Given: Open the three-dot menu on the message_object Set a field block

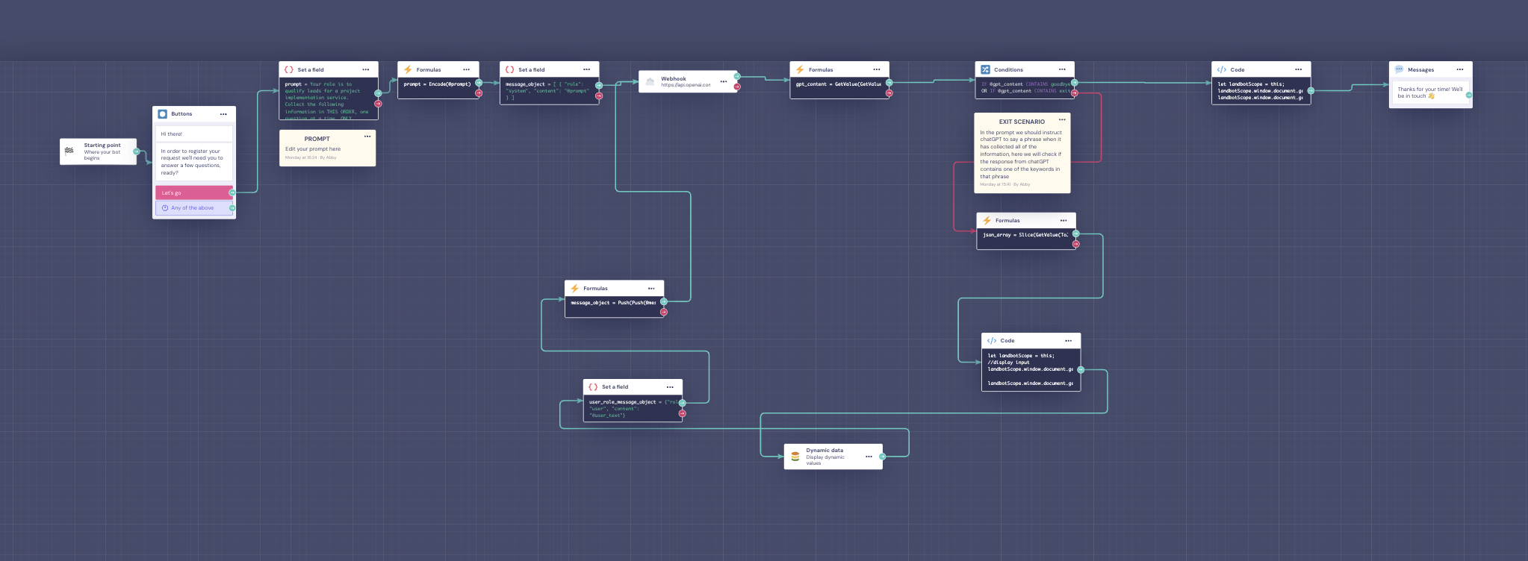Looking at the screenshot, I should [x=587, y=69].
